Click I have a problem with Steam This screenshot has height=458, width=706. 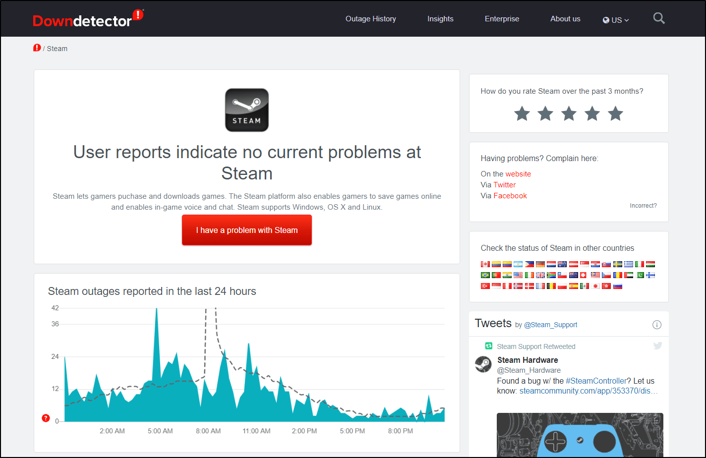coord(247,230)
